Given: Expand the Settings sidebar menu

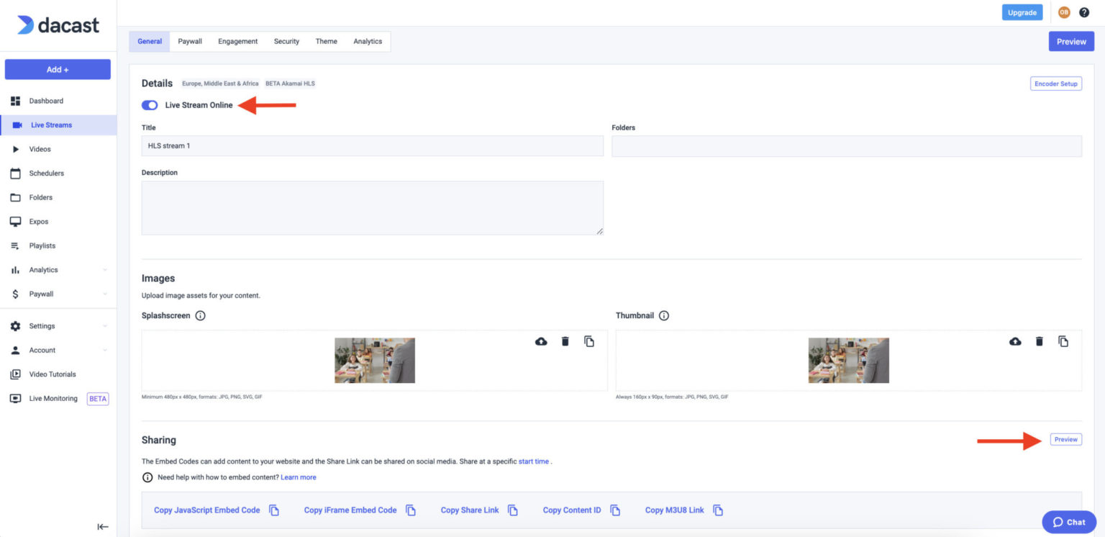Looking at the screenshot, I should click(x=42, y=325).
